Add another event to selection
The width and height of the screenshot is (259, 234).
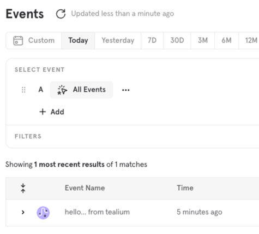tap(52, 112)
